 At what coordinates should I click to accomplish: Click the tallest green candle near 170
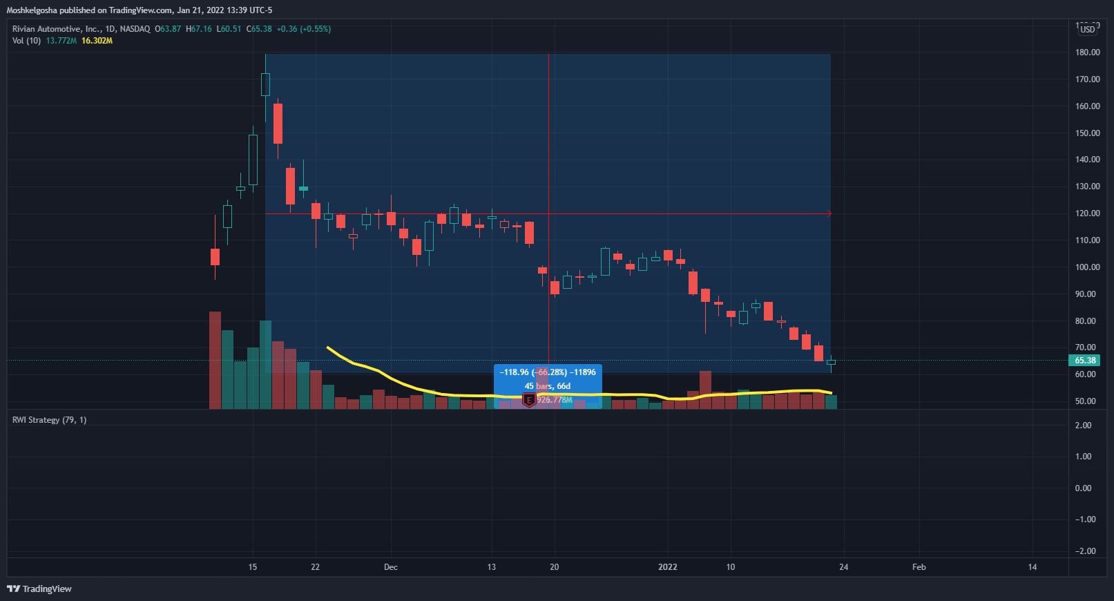265,84
